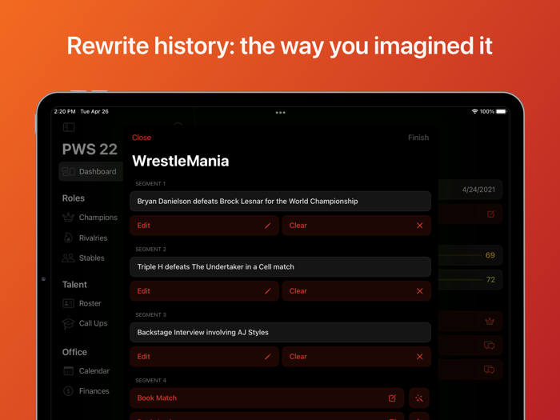Clear Segment 3 AJ Styles interview
The height and width of the screenshot is (420, 560).
[x=357, y=357]
